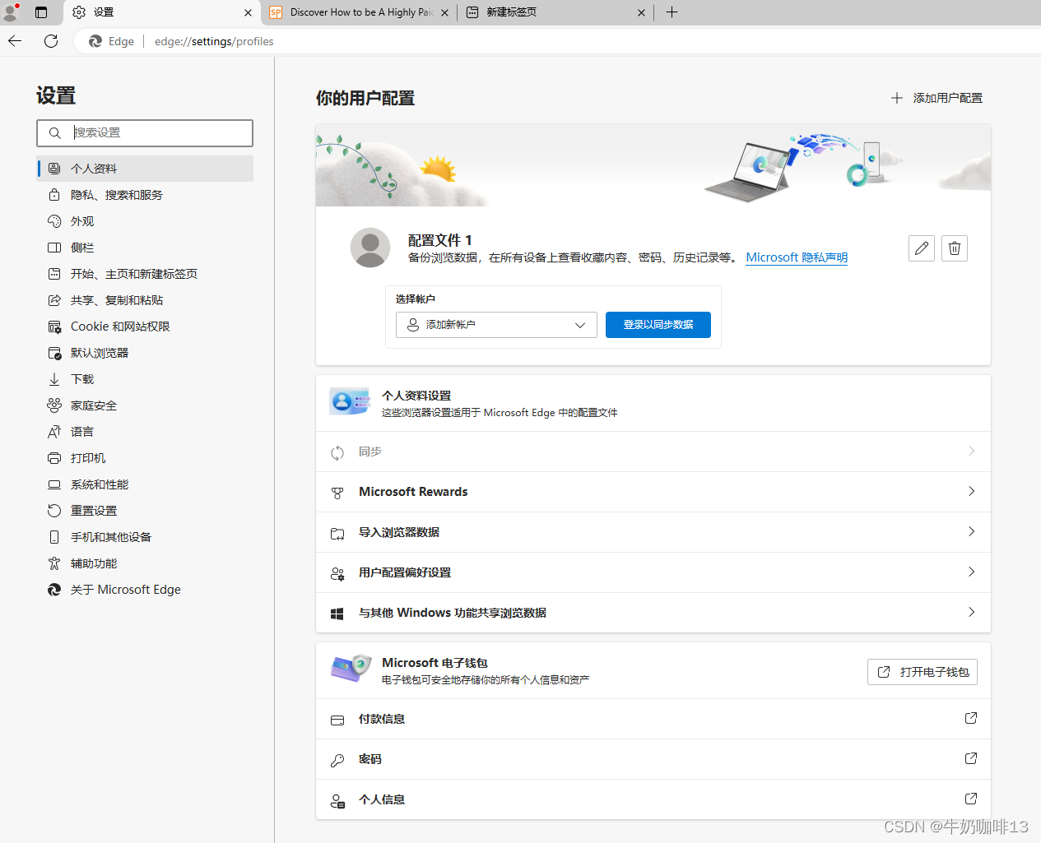Close the 新建标签页 tab

pos(642,12)
